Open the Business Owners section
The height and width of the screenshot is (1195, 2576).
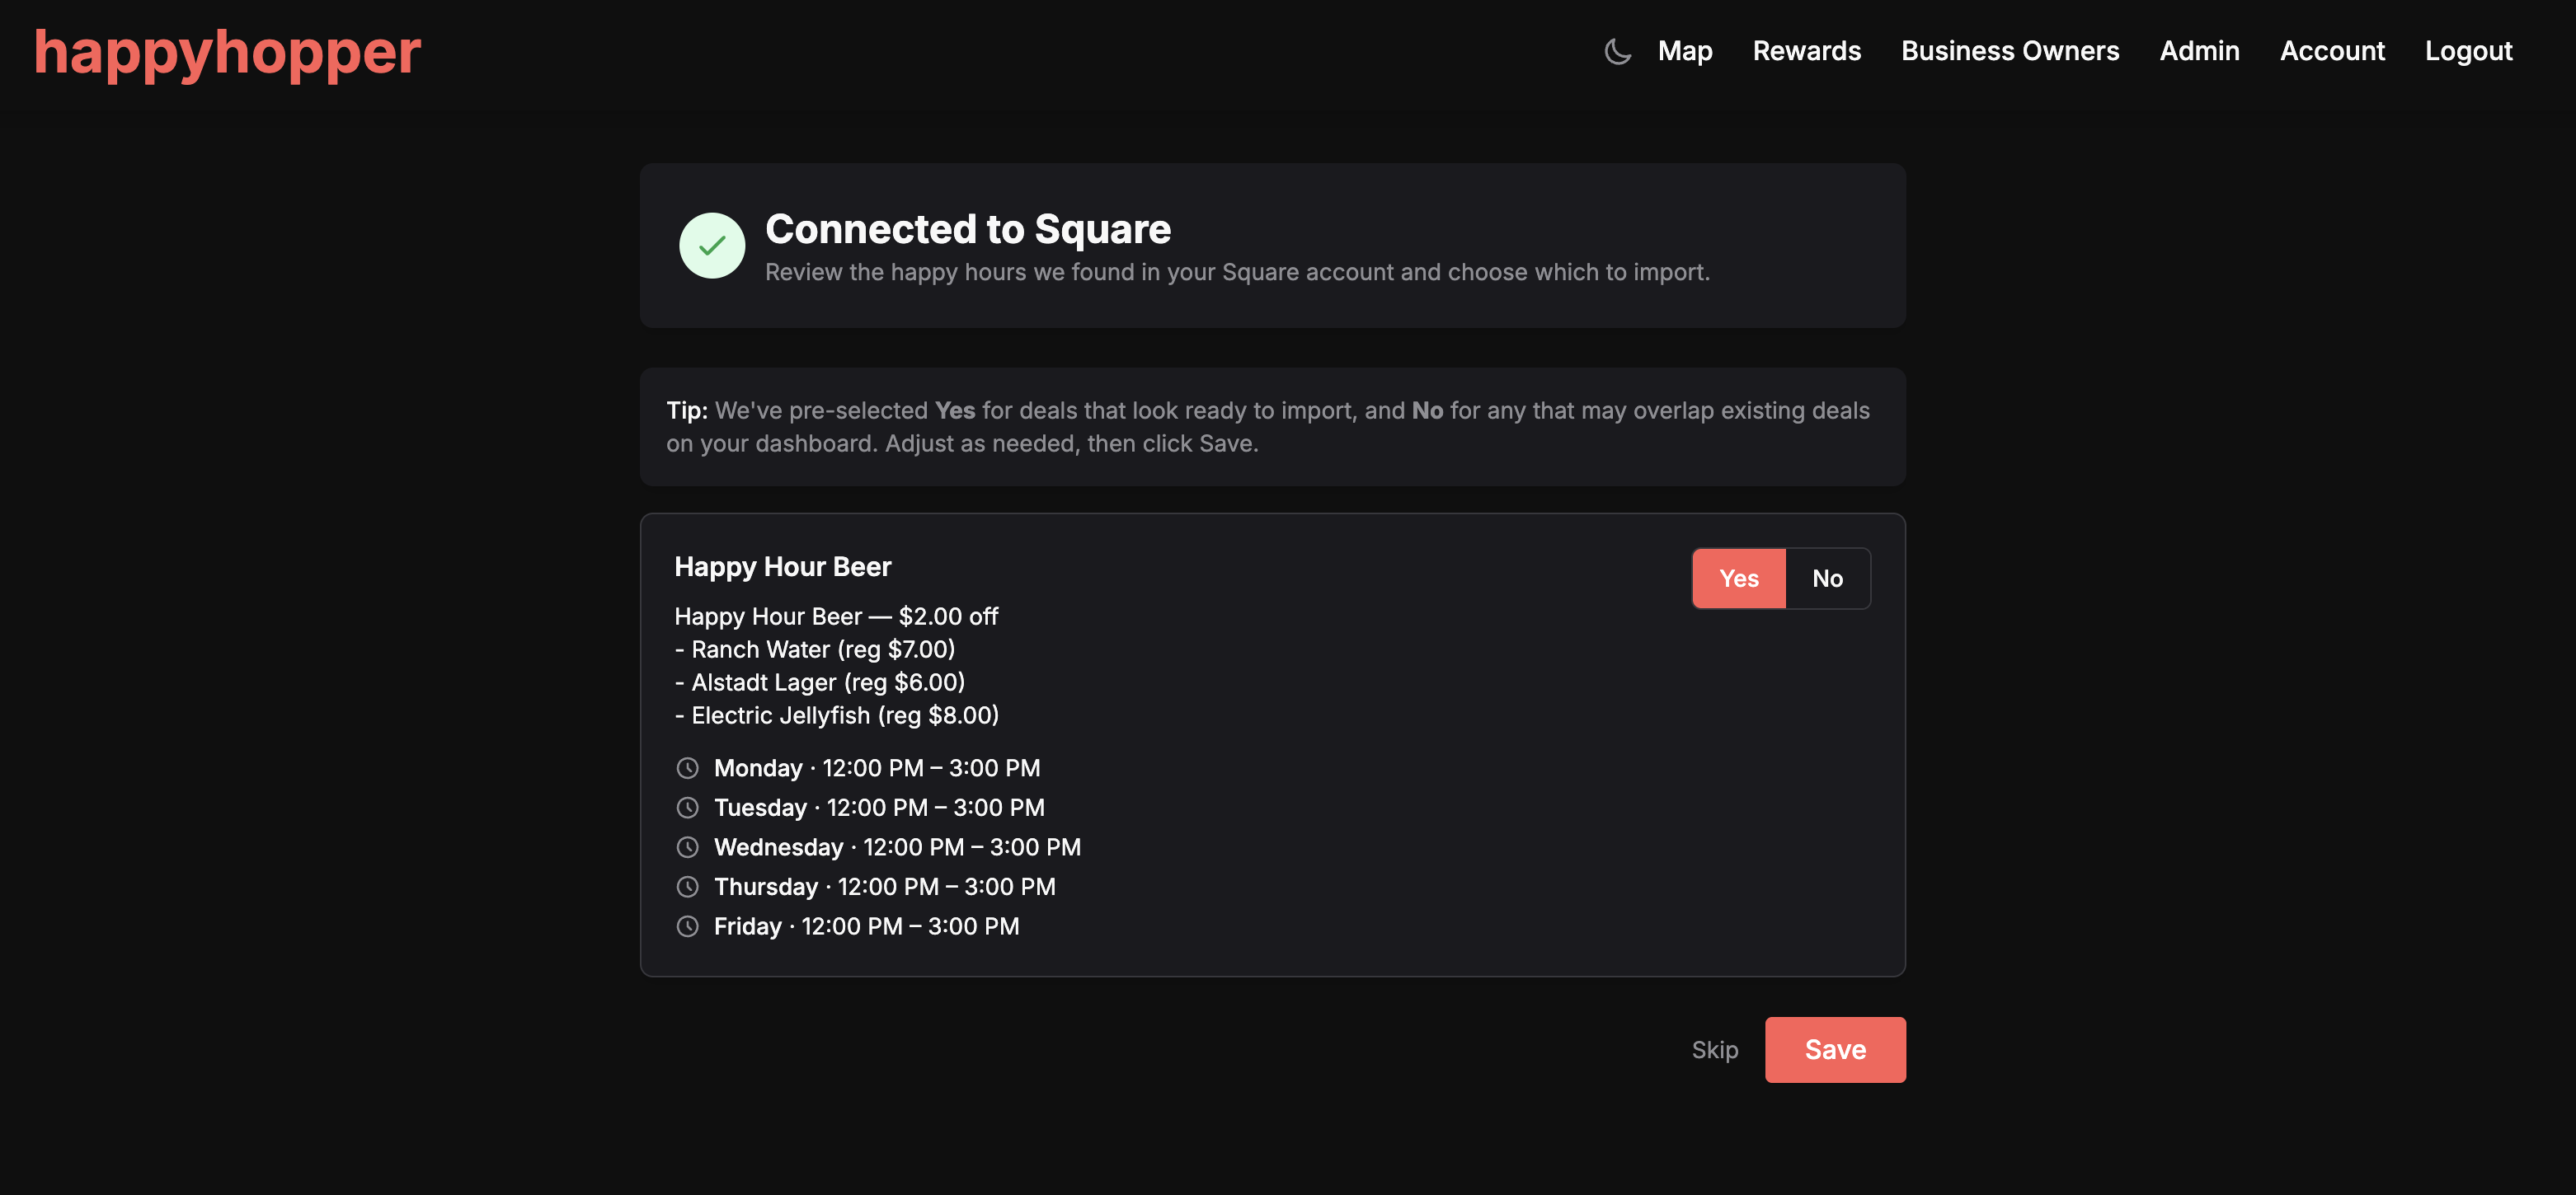click(2010, 51)
